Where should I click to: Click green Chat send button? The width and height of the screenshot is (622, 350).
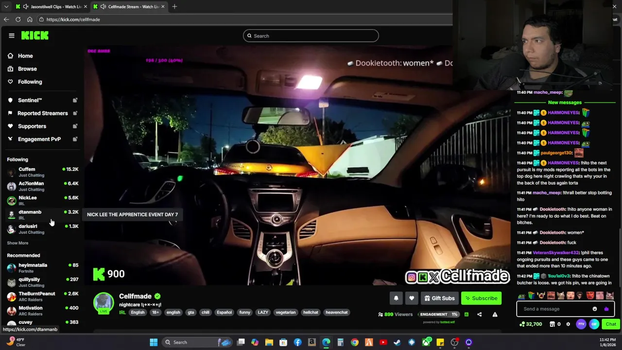pyautogui.click(x=611, y=324)
